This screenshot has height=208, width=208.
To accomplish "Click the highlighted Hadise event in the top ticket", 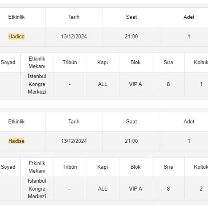I will point(16,36).
